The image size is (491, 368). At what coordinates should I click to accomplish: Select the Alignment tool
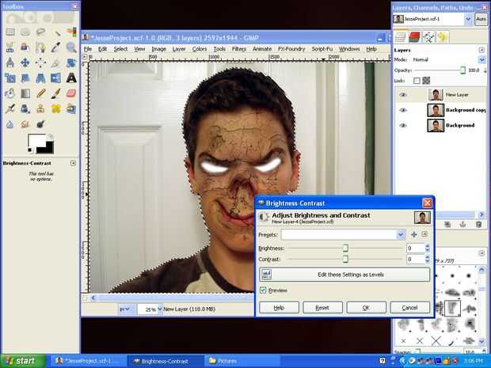[40, 63]
